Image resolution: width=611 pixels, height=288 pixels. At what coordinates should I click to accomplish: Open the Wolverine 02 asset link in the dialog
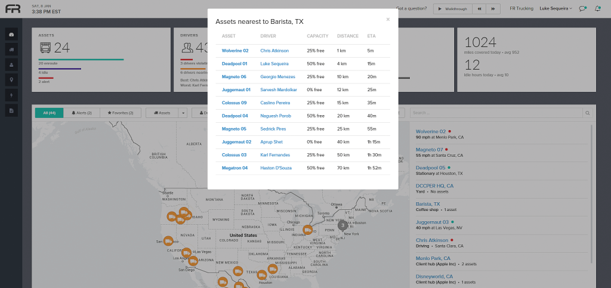pos(235,51)
